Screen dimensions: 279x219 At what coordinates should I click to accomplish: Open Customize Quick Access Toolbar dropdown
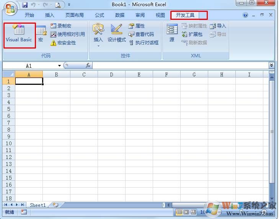[69, 5]
